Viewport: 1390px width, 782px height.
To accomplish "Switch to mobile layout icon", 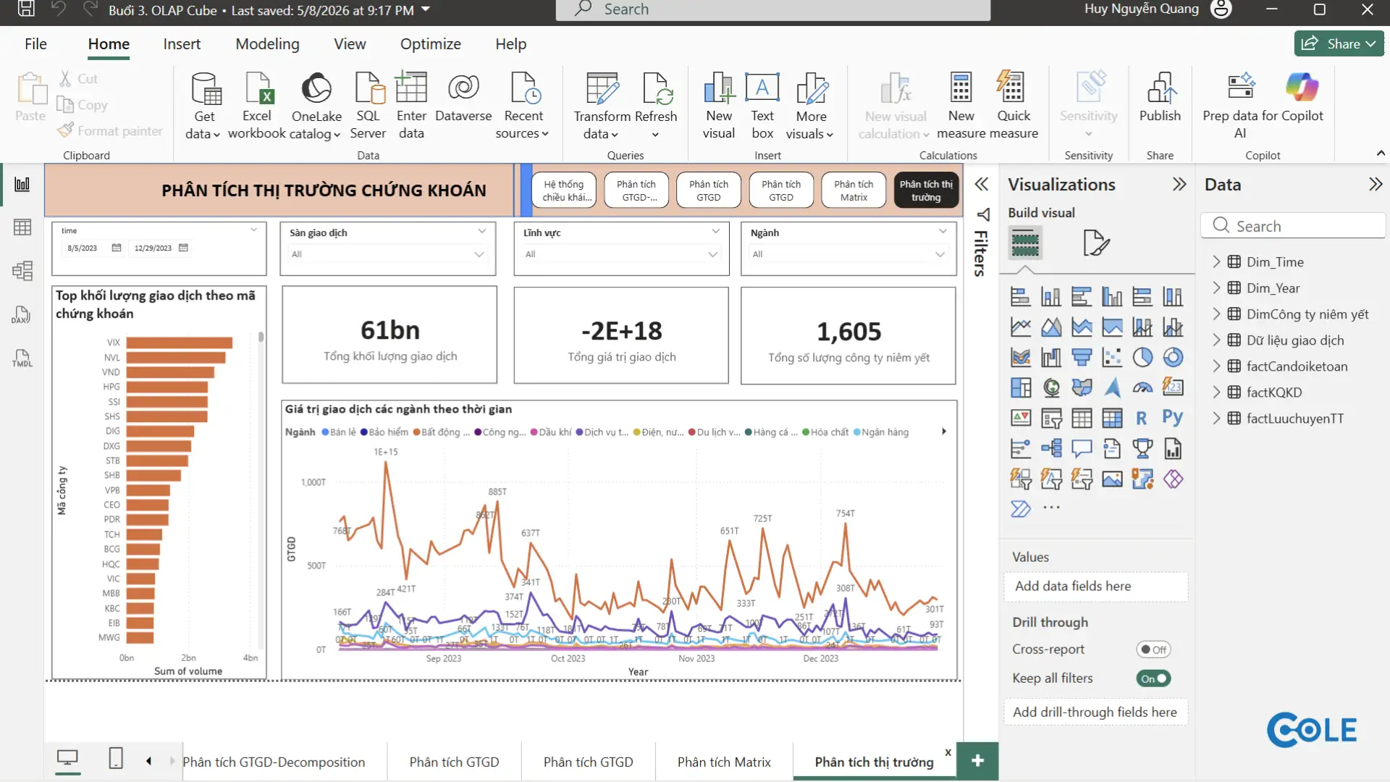I will [116, 759].
